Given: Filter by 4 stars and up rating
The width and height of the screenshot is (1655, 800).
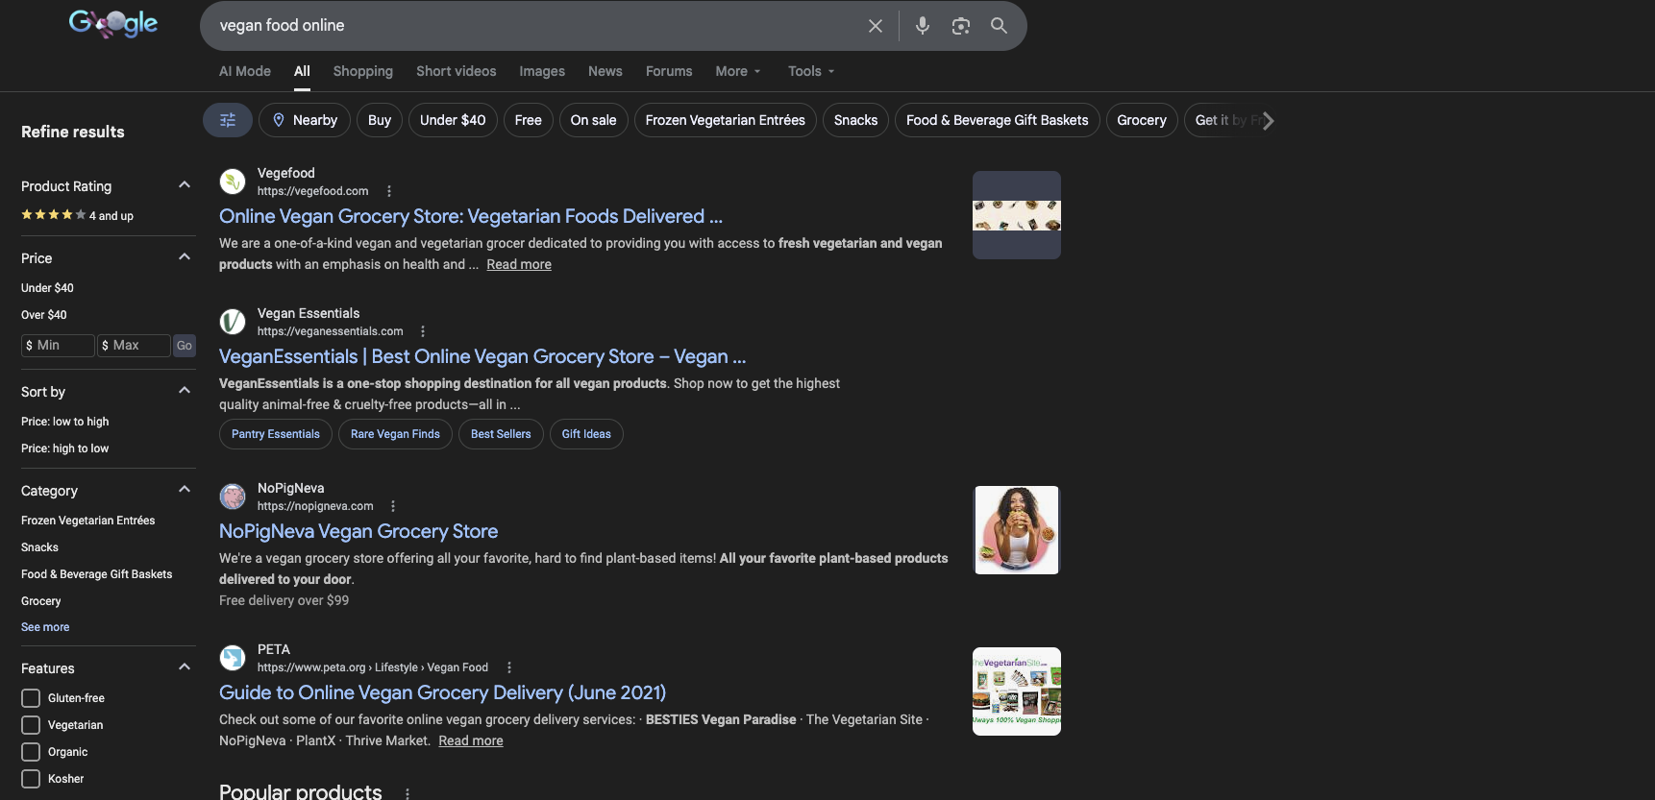Looking at the screenshot, I should [77, 215].
